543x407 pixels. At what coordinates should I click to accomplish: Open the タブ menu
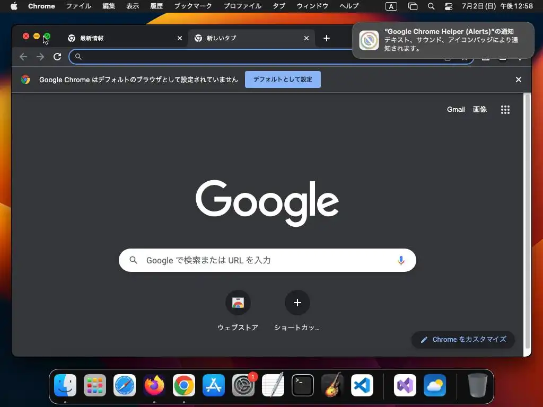pyautogui.click(x=279, y=6)
